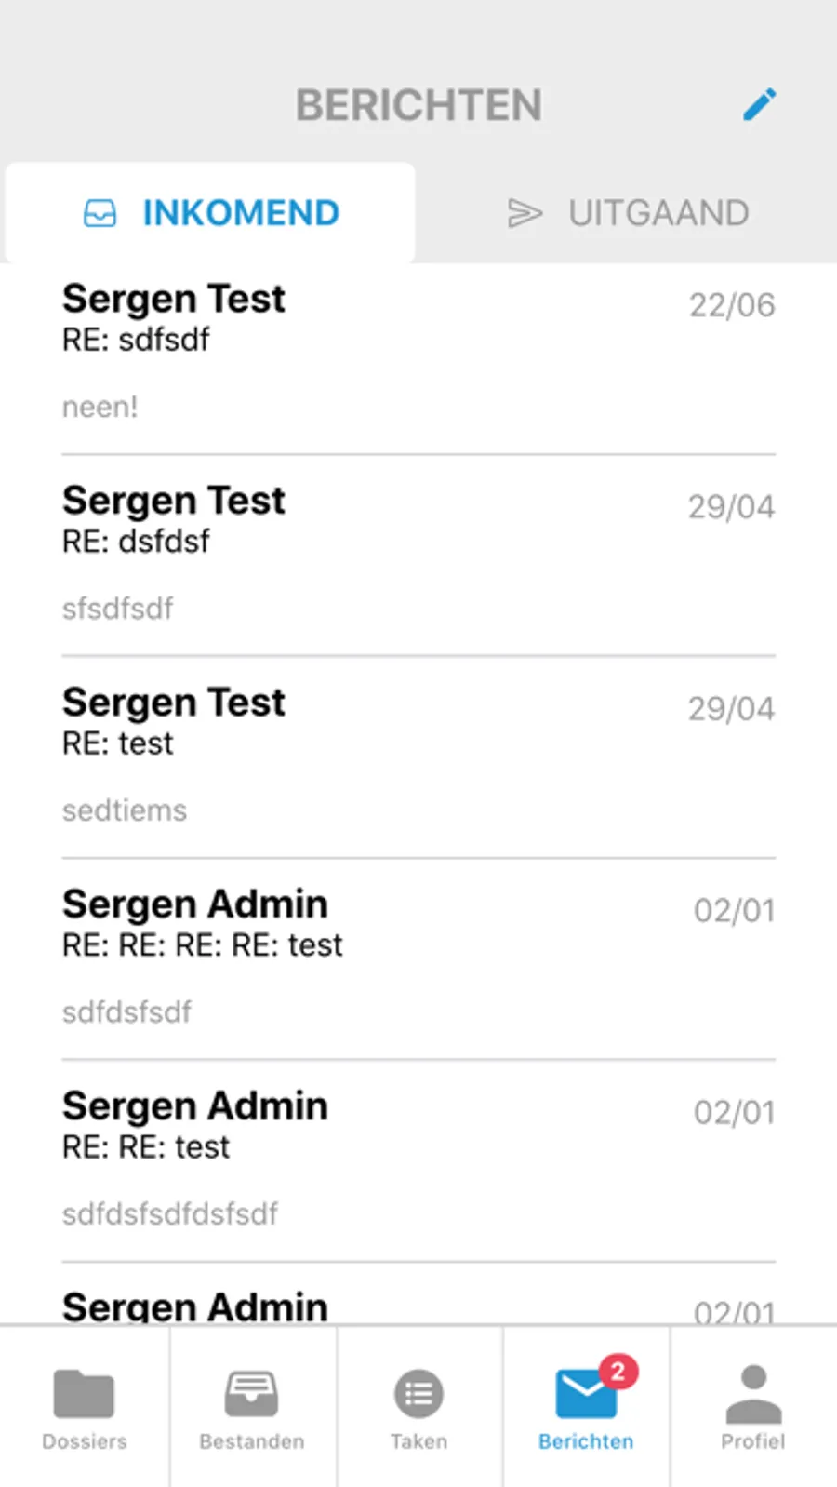Click the 'sedtiems' message preview text
The width and height of the screenshot is (837, 1487).
click(125, 810)
